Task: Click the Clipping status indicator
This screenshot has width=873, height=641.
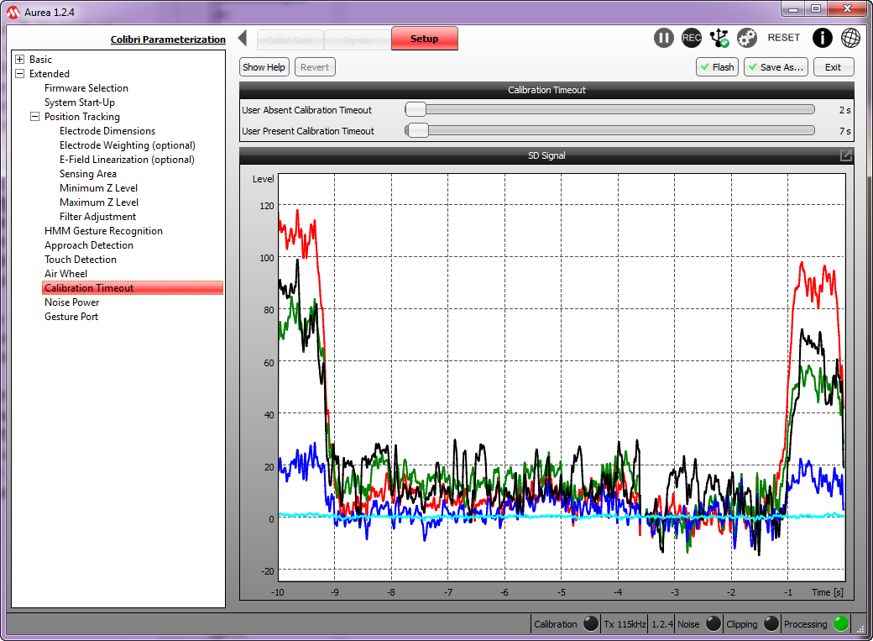Action: [x=771, y=624]
